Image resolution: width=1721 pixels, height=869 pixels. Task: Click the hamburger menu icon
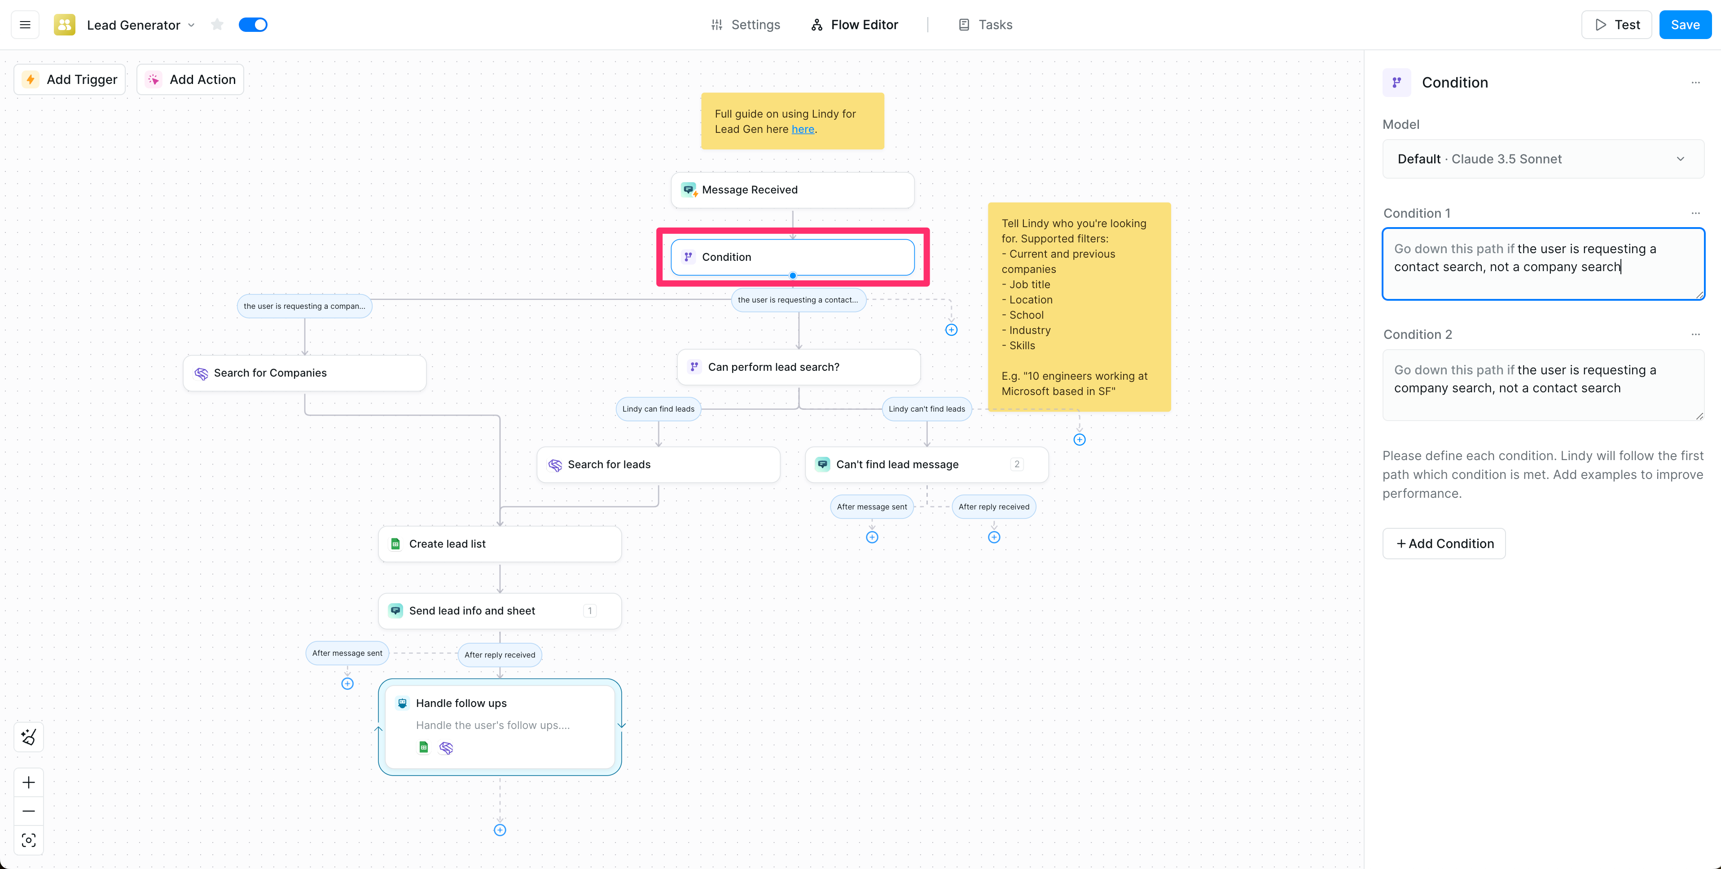(x=26, y=25)
